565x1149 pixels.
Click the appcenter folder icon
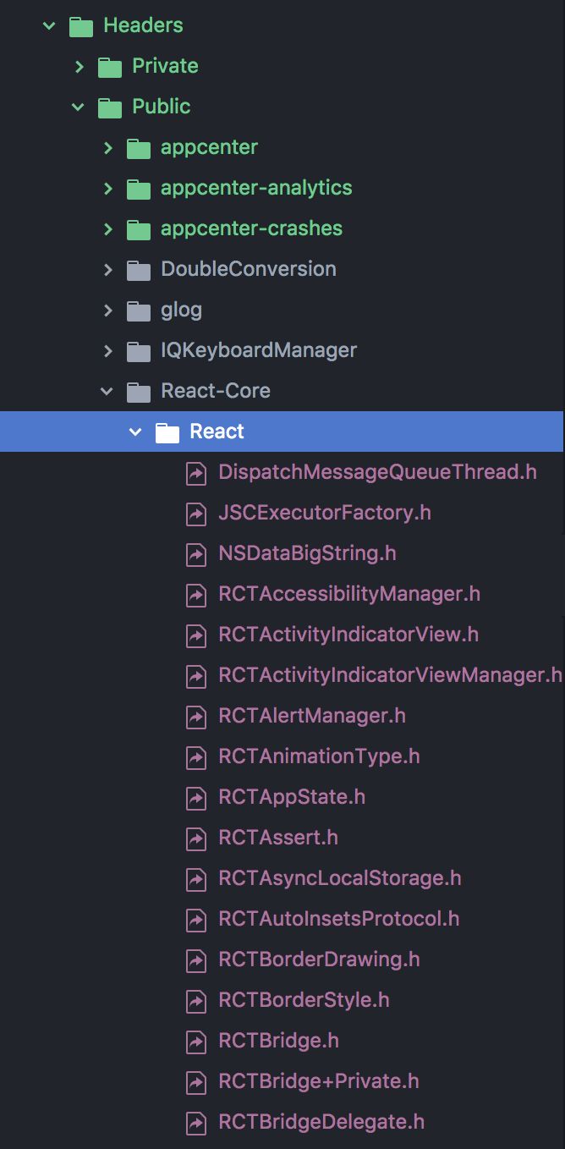139,148
